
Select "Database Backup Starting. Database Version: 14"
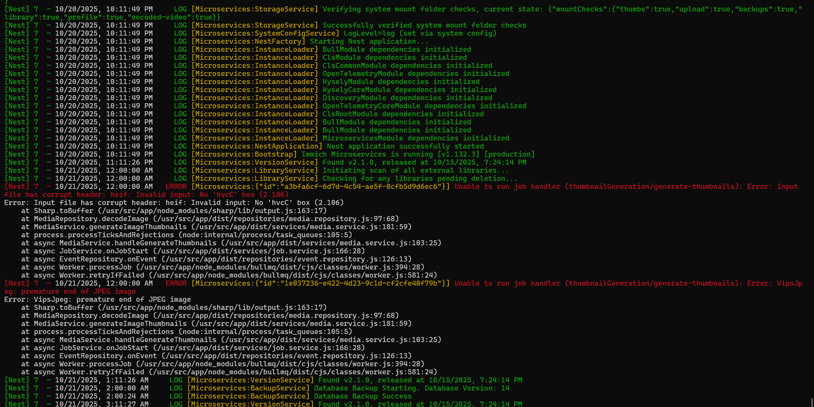(x=411, y=388)
